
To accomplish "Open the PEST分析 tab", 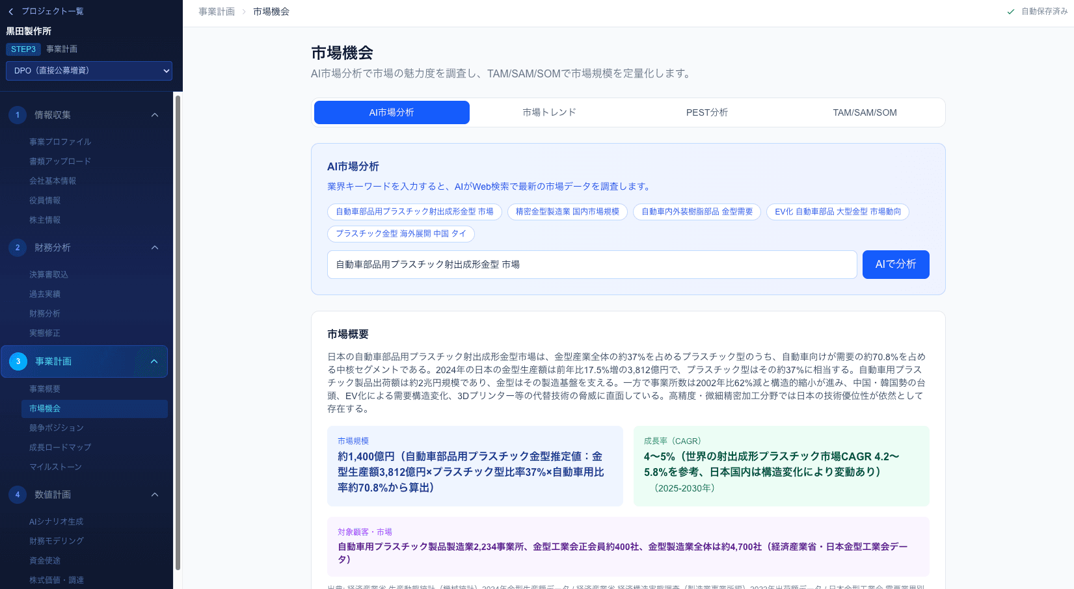I will [x=707, y=112].
